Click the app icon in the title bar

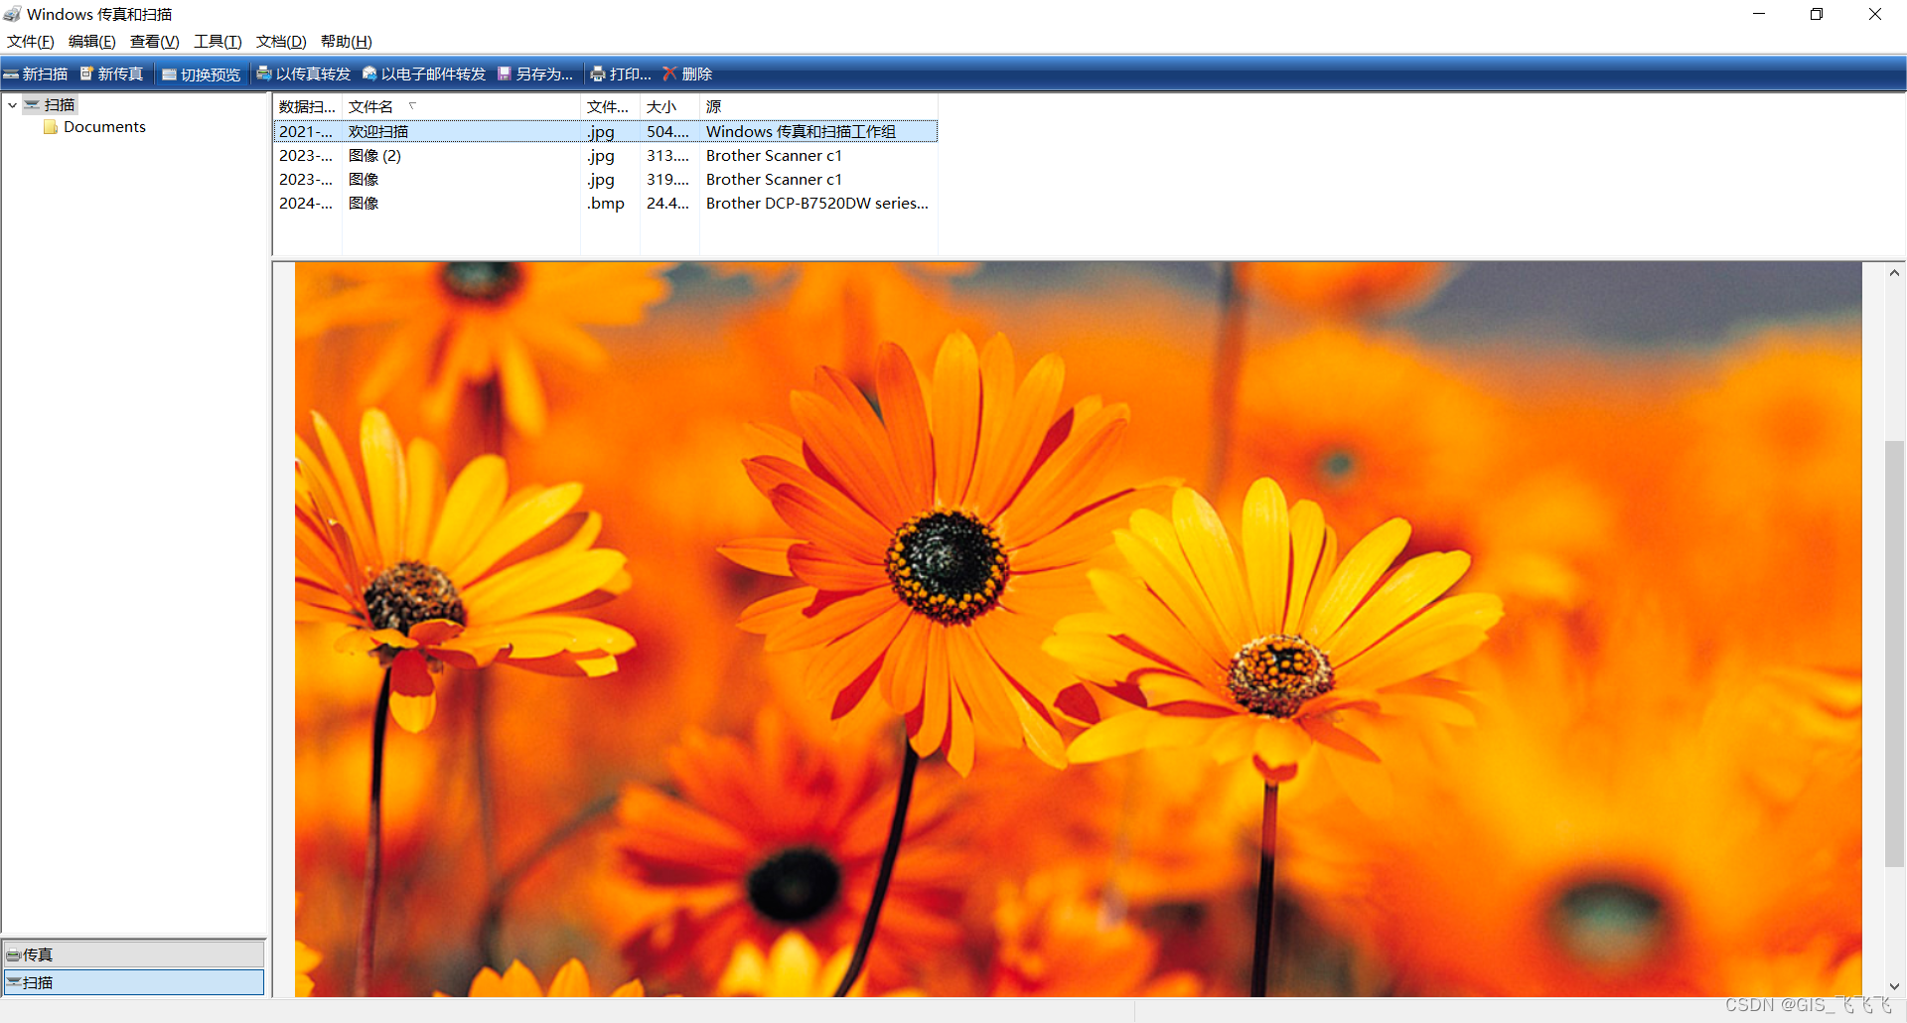click(12, 14)
